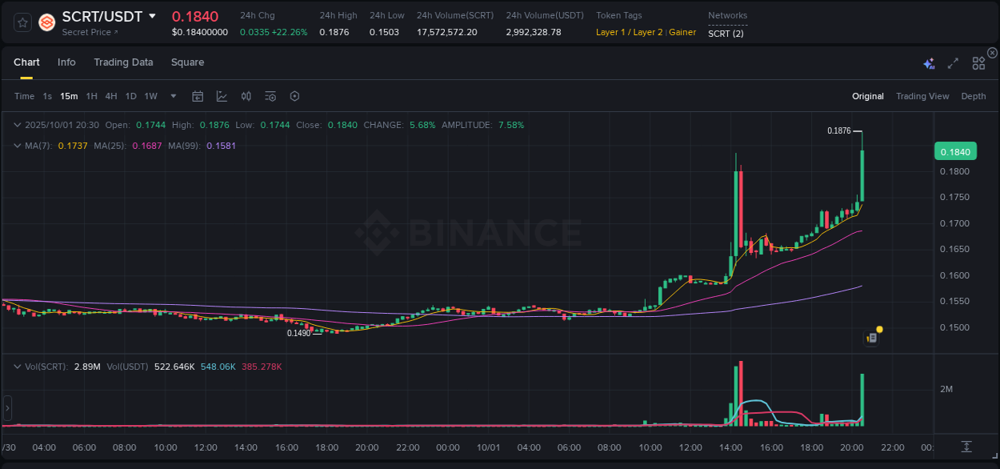
Task: Expand the chart to fullscreen
Action: (952, 62)
